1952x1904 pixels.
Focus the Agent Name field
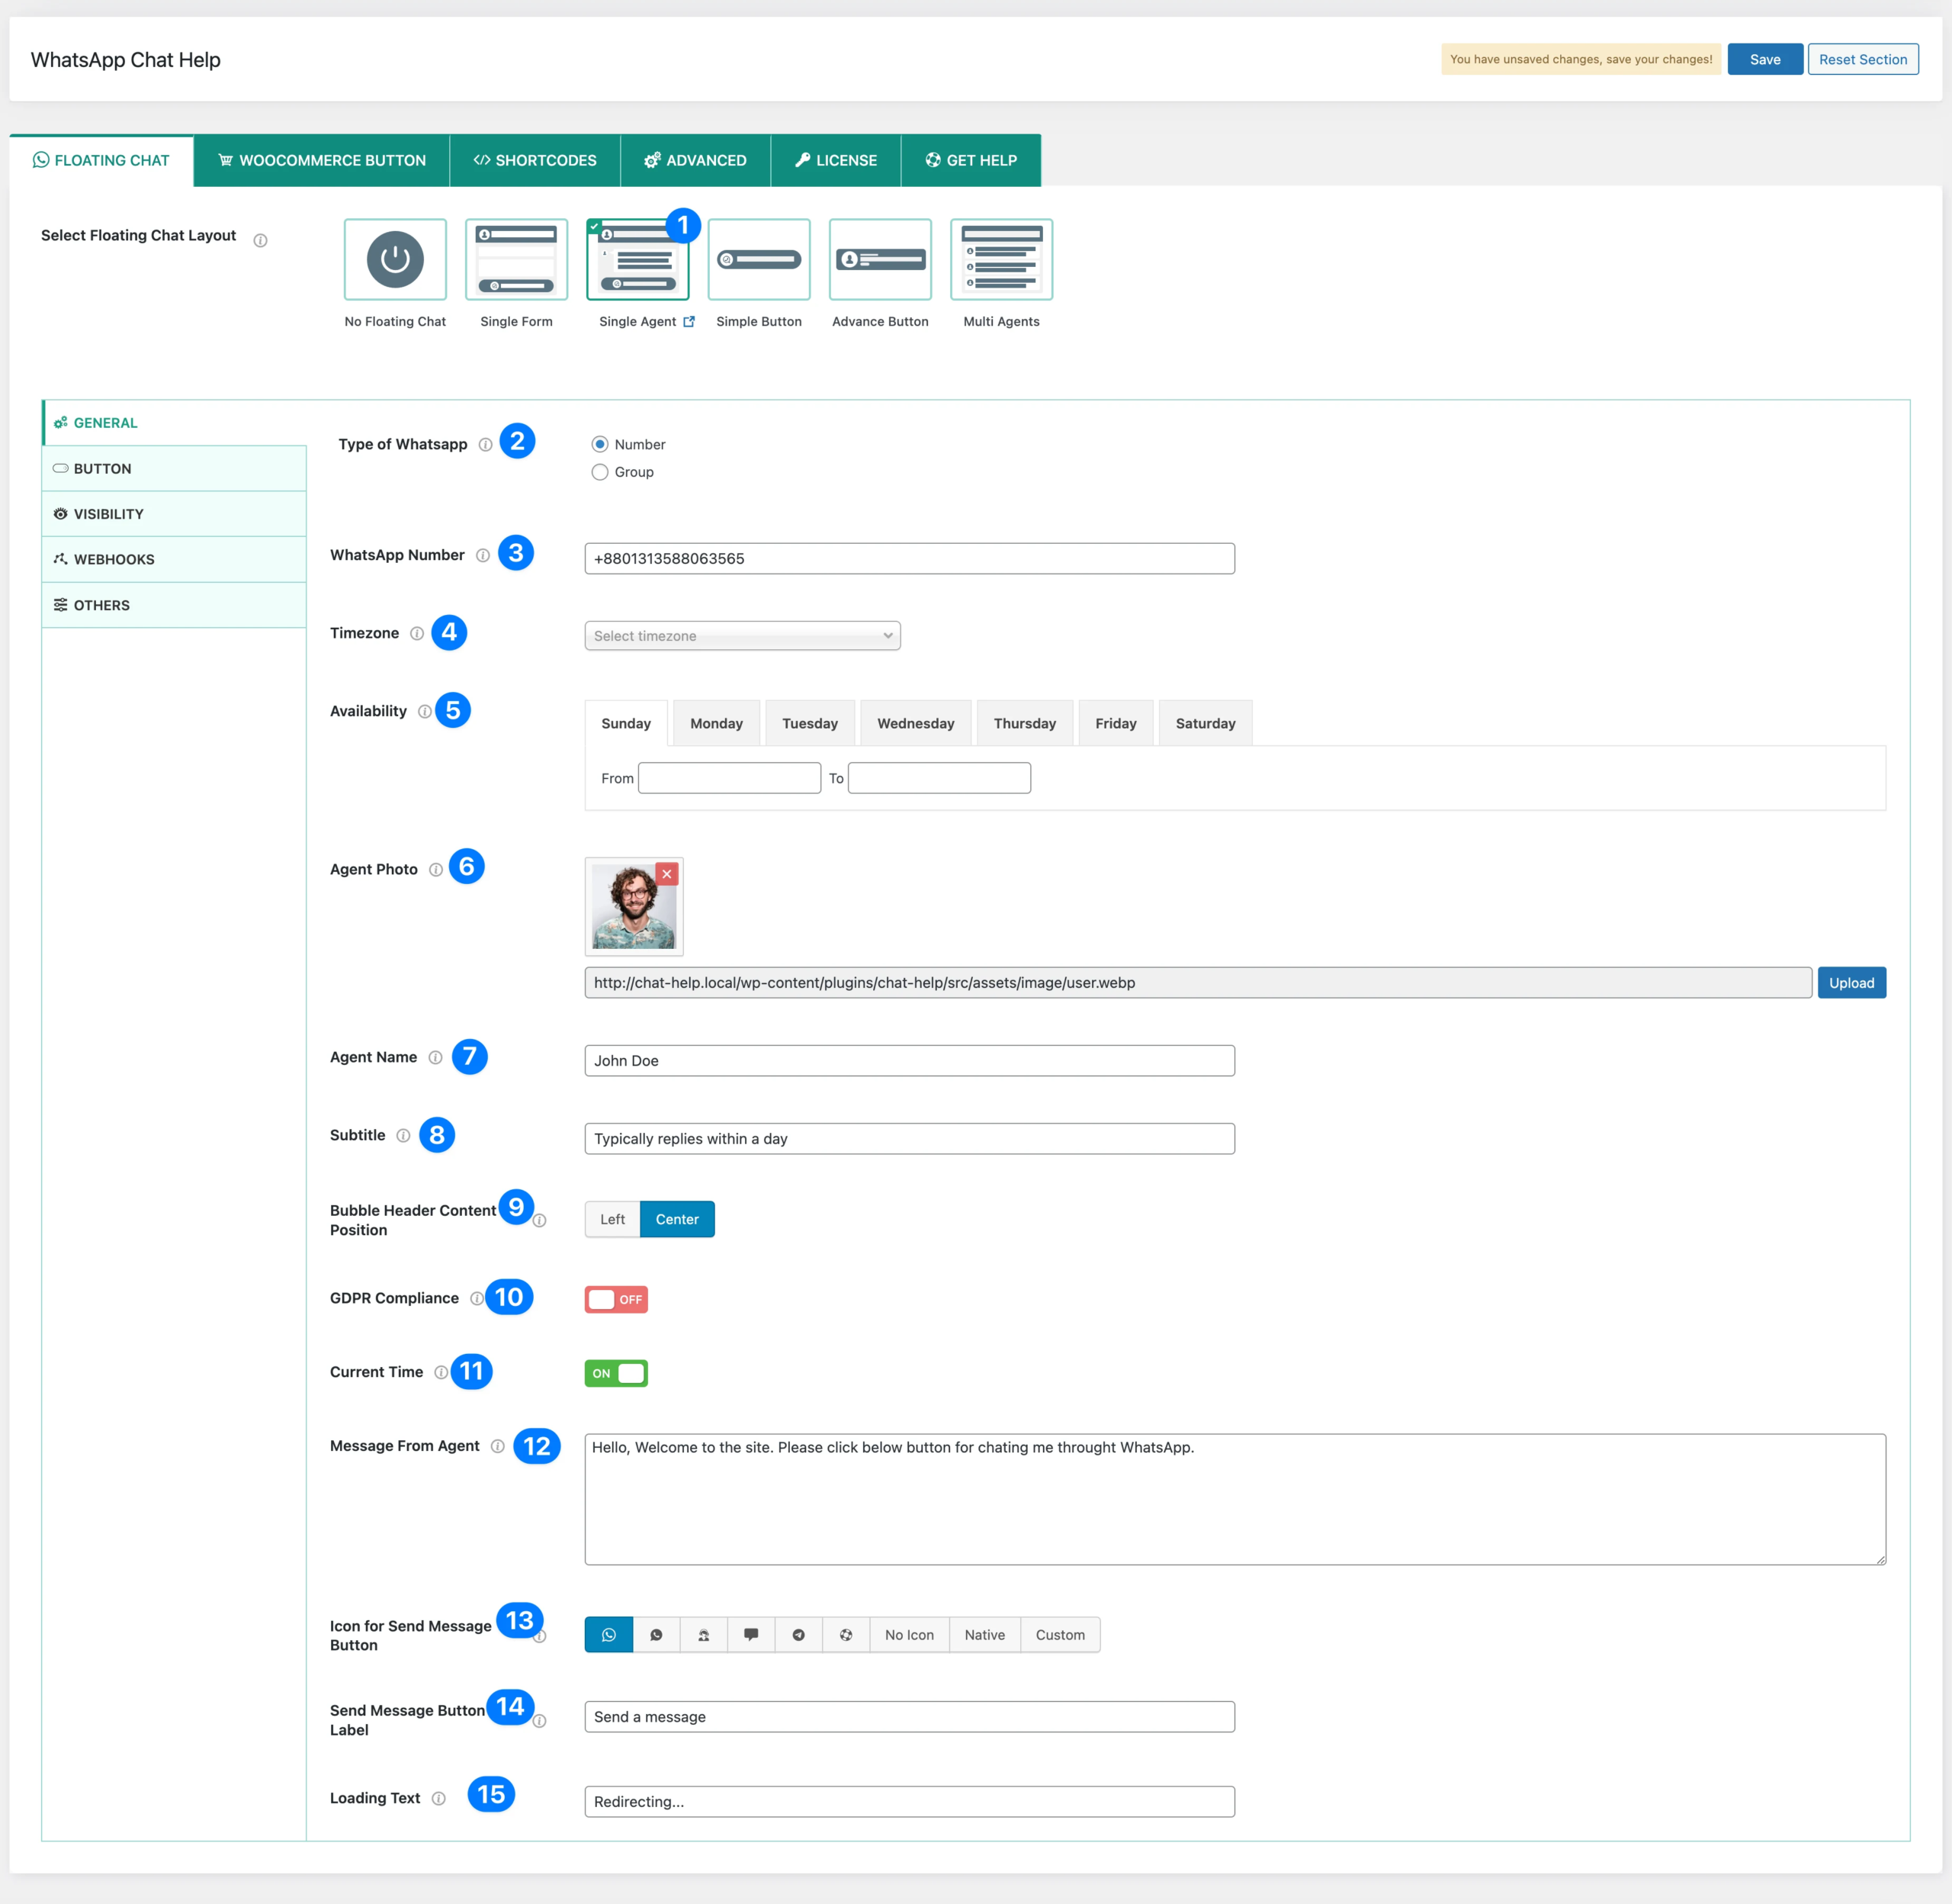click(x=910, y=1060)
